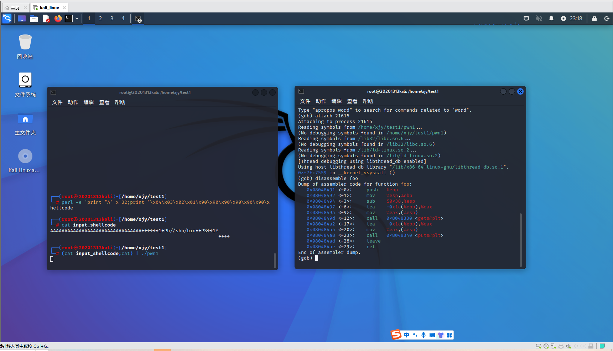The width and height of the screenshot is (613, 351).
Task: Open 动作 menu in the gdb terminal
Action: [x=321, y=101]
